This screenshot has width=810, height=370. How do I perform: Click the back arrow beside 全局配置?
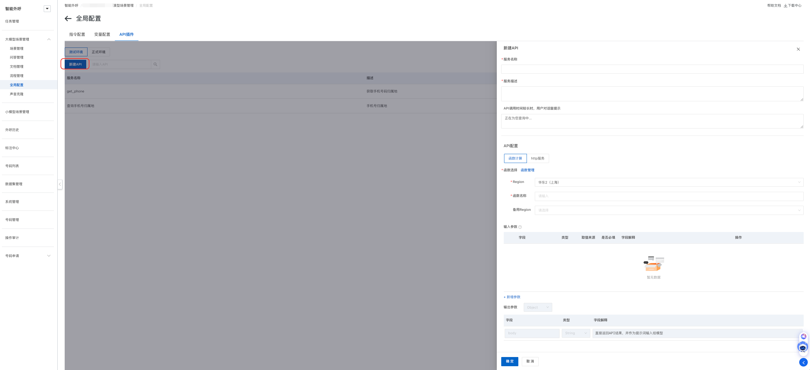pos(68,19)
